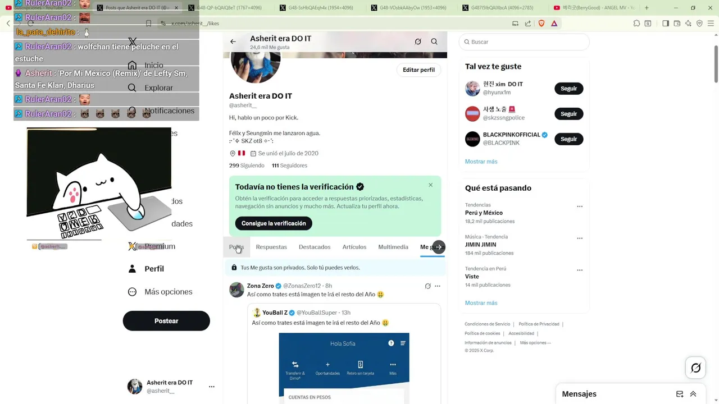719x404 pixels.
Task: Switch to the Multimedia tab
Action: click(393, 247)
